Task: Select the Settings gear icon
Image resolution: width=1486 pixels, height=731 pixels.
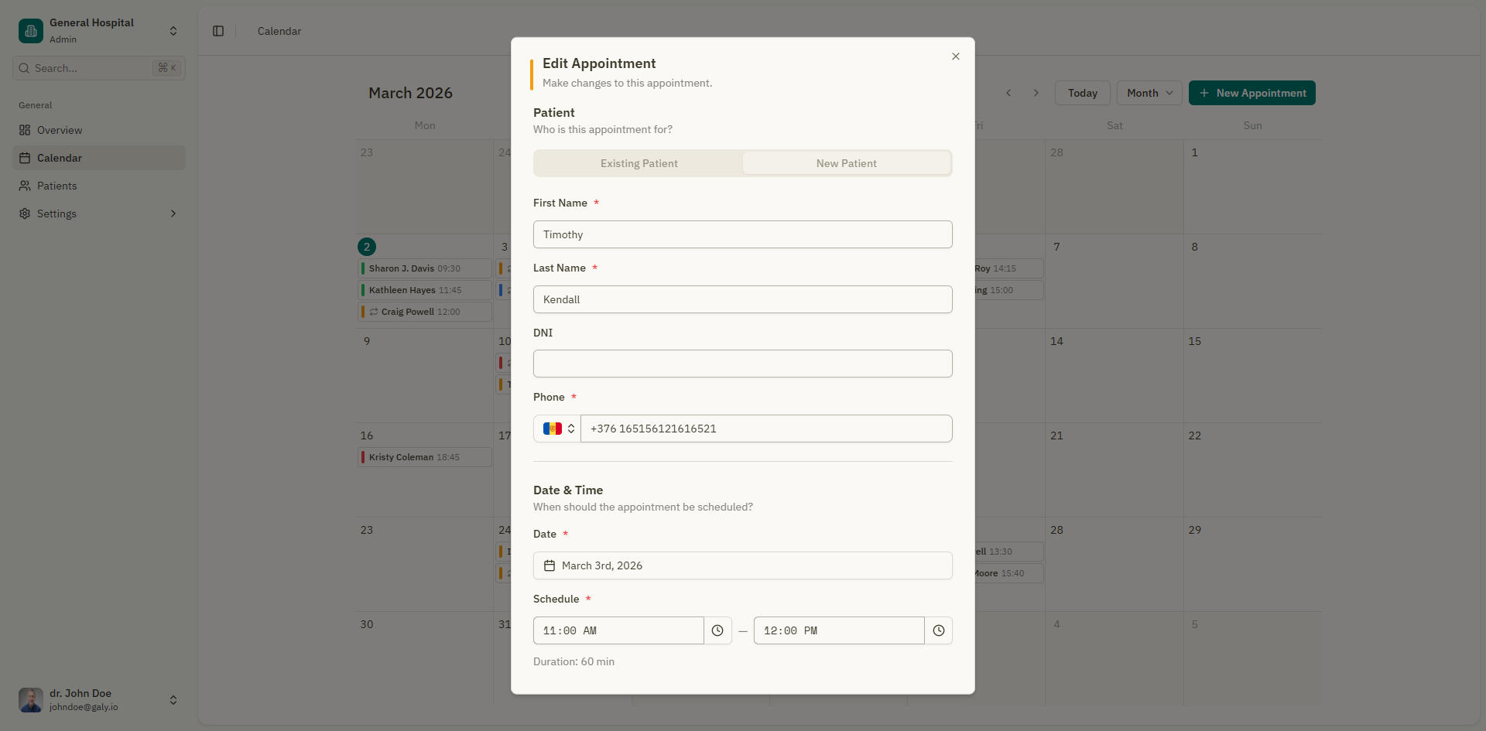Action: (x=25, y=213)
